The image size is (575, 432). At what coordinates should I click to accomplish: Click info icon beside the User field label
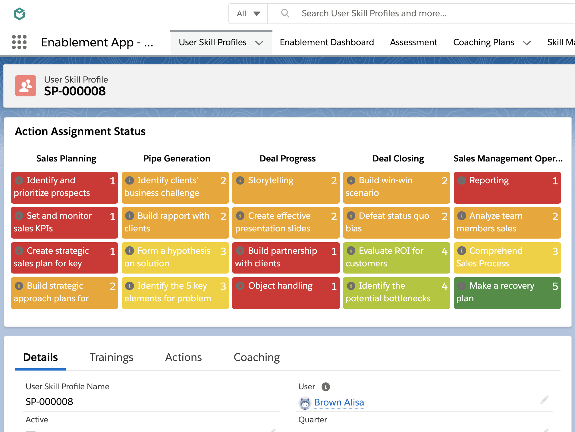[325, 387]
